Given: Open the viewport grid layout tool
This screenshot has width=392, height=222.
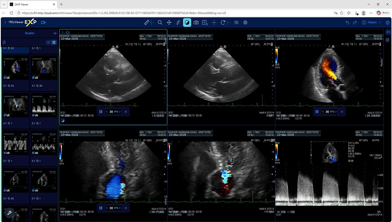Looking at the screenshot, I should click(205, 22).
